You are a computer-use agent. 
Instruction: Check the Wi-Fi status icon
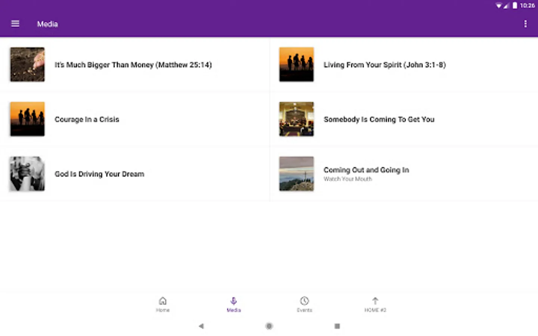499,6
